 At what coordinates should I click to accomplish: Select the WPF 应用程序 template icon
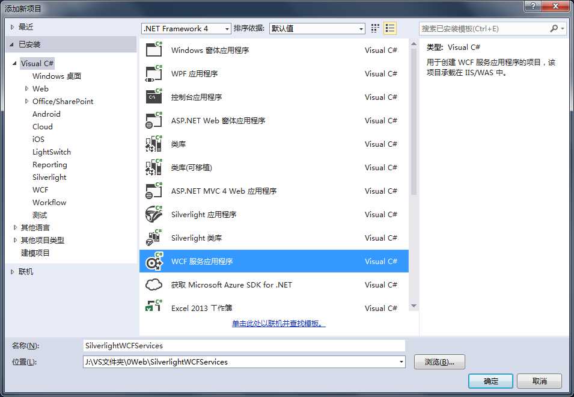154,73
